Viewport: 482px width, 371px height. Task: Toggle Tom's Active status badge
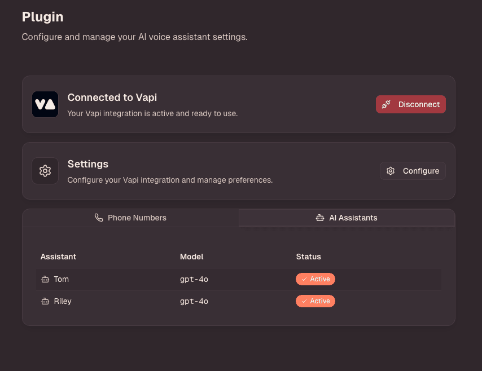tap(316, 279)
